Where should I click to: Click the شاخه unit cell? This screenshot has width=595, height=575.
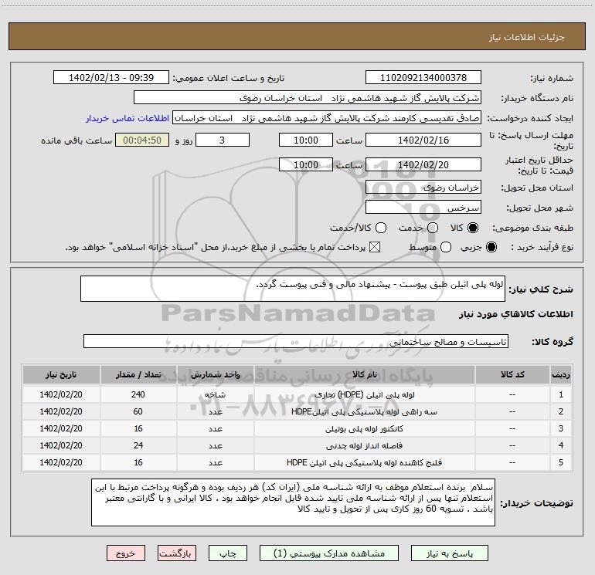215,394
